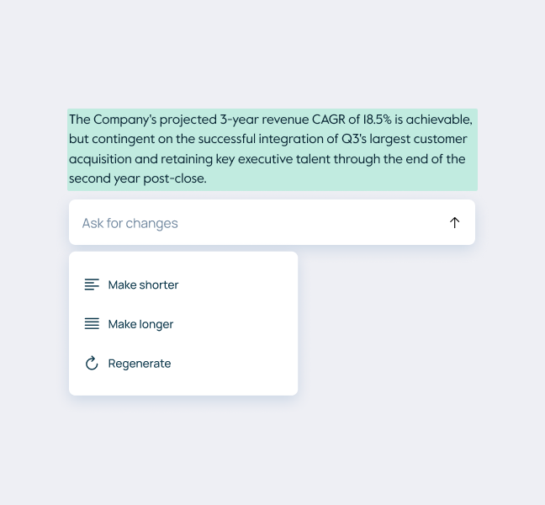The width and height of the screenshot is (545, 505).
Task: Click "The Company's" at the paragraph start
Action: [x=113, y=120]
